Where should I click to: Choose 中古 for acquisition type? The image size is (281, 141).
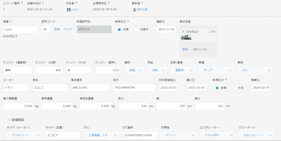pos(234,88)
